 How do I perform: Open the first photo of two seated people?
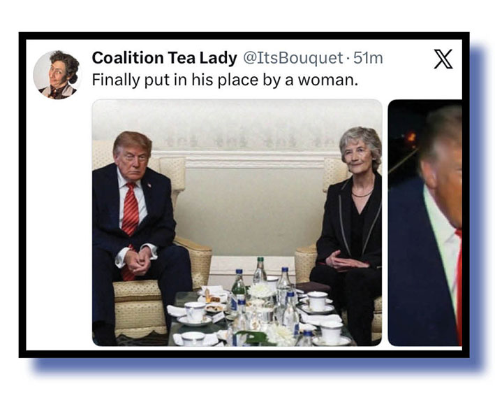pyautogui.click(x=237, y=222)
